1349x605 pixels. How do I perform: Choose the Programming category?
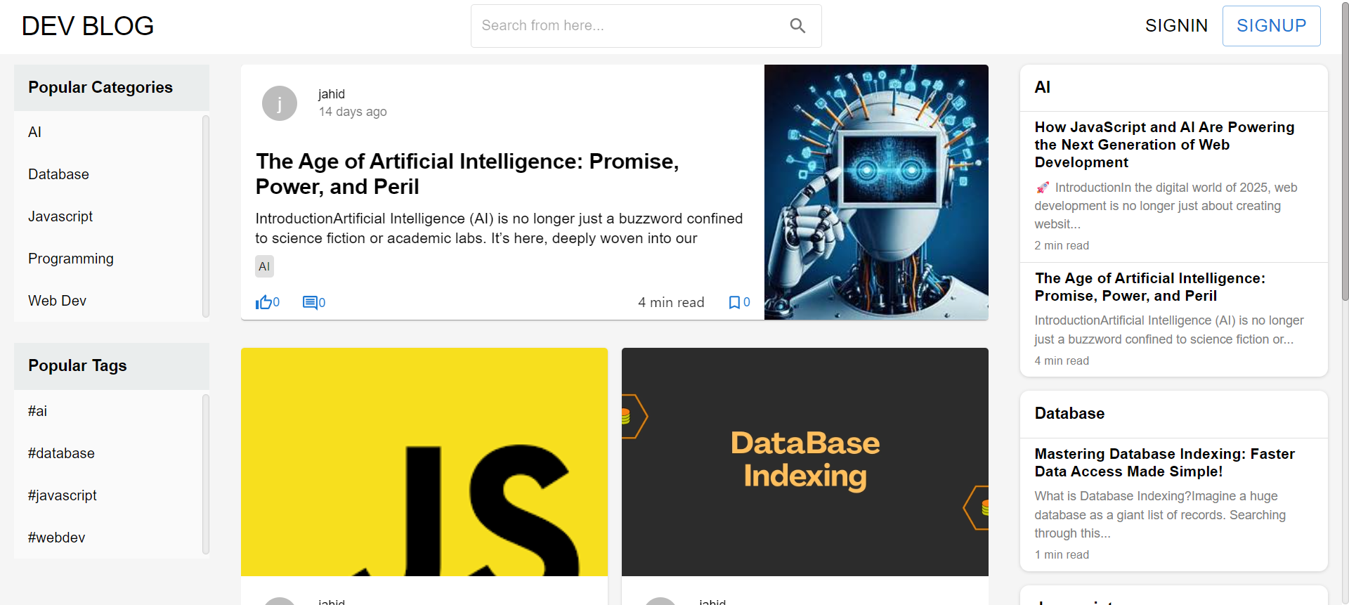click(x=71, y=259)
